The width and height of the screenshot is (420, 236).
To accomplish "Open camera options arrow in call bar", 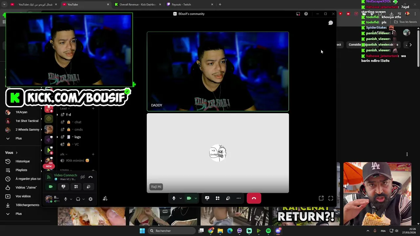I will pyautogui.click(x=196, y=198).
